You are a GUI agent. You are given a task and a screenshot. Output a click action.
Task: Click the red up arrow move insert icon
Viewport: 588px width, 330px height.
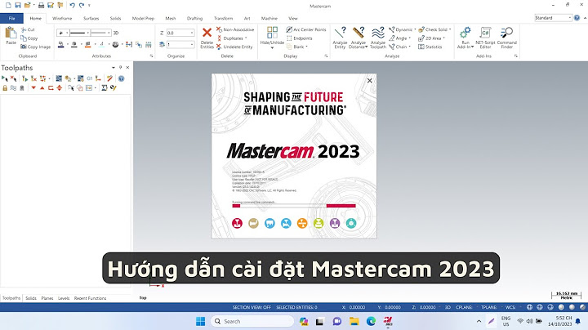[42, 87]
